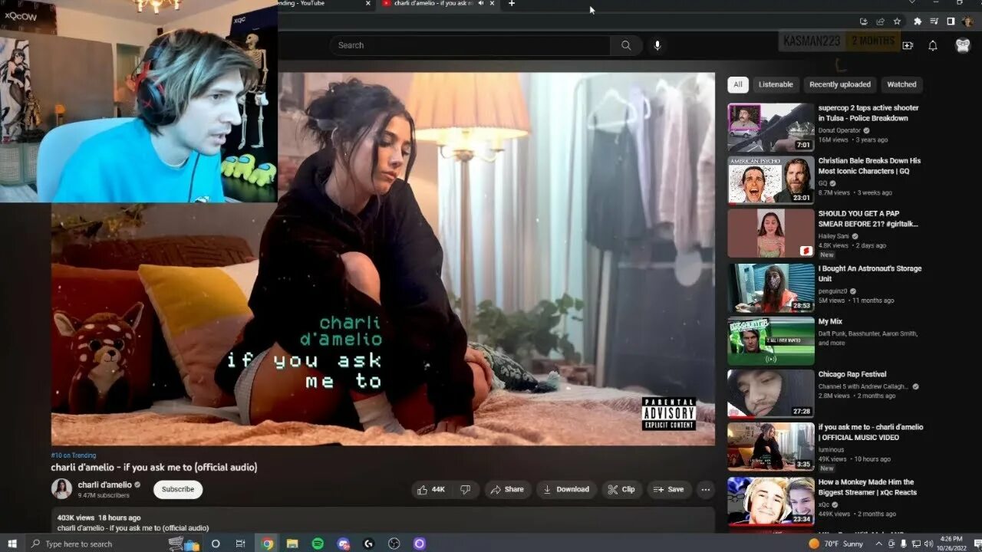The width and height of the screenshot is (982, 552).
Task: Open I Bought An Astronaut's Storage Unit thumbnail
Action: [x=771, y=288]
